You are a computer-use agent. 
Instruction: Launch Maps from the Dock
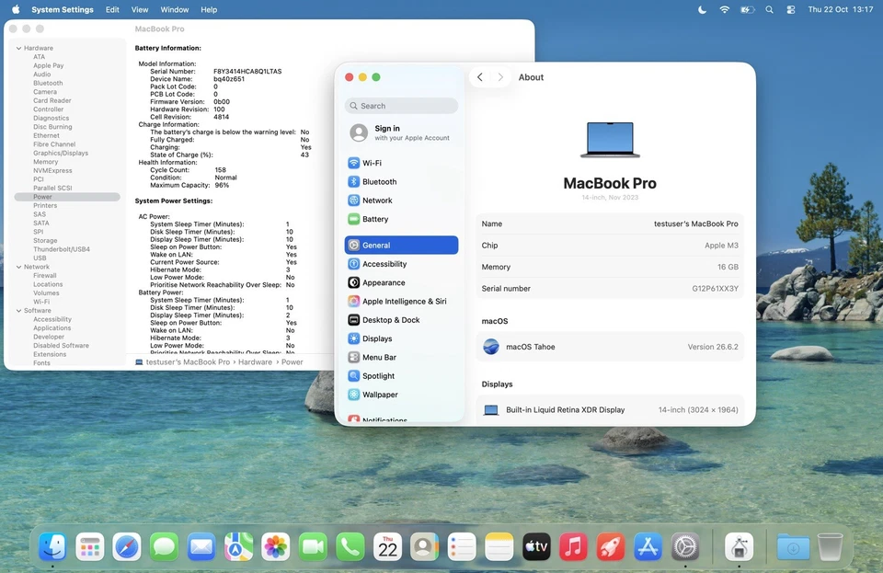[x=238, y=546]
